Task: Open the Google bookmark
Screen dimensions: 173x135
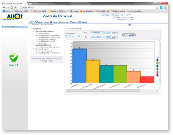Action: (7, 11)
